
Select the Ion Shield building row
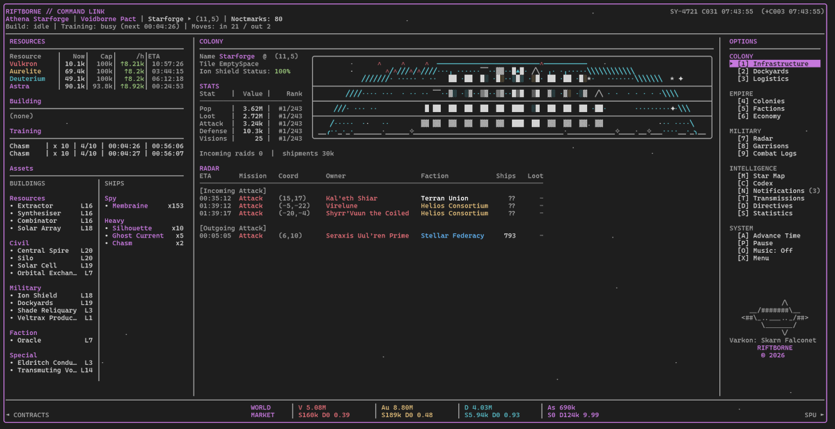tap(51, 295)
